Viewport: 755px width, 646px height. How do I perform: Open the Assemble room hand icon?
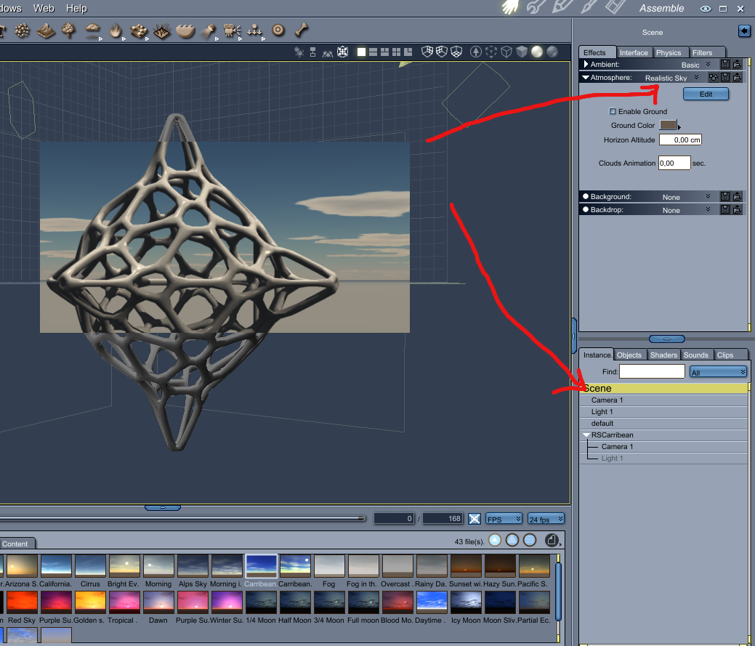(x=510, y=7)
